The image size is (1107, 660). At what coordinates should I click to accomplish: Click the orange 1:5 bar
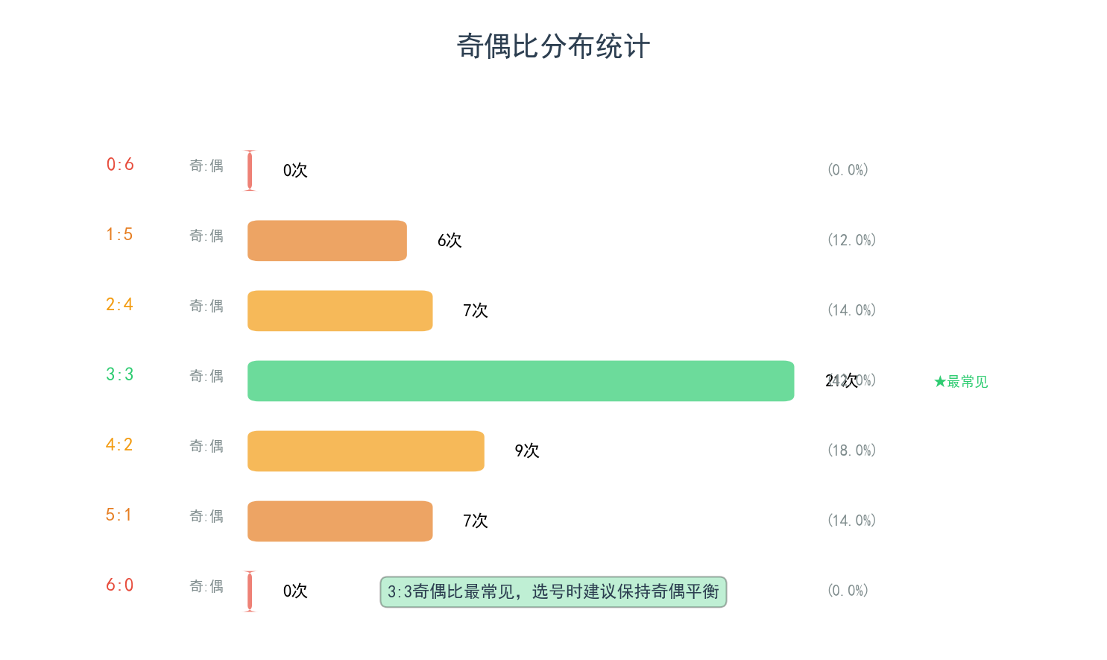[x=327, y=241]
